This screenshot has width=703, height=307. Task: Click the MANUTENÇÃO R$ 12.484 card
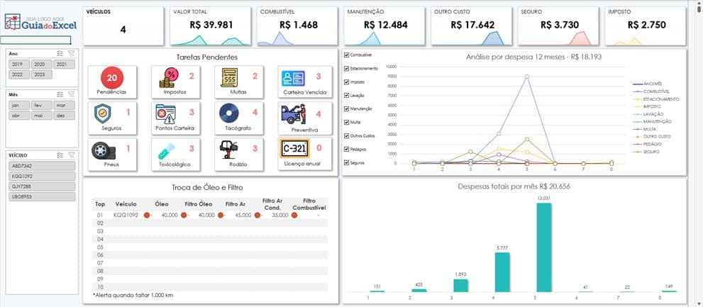pyautogui.click(x=384, y=26)
